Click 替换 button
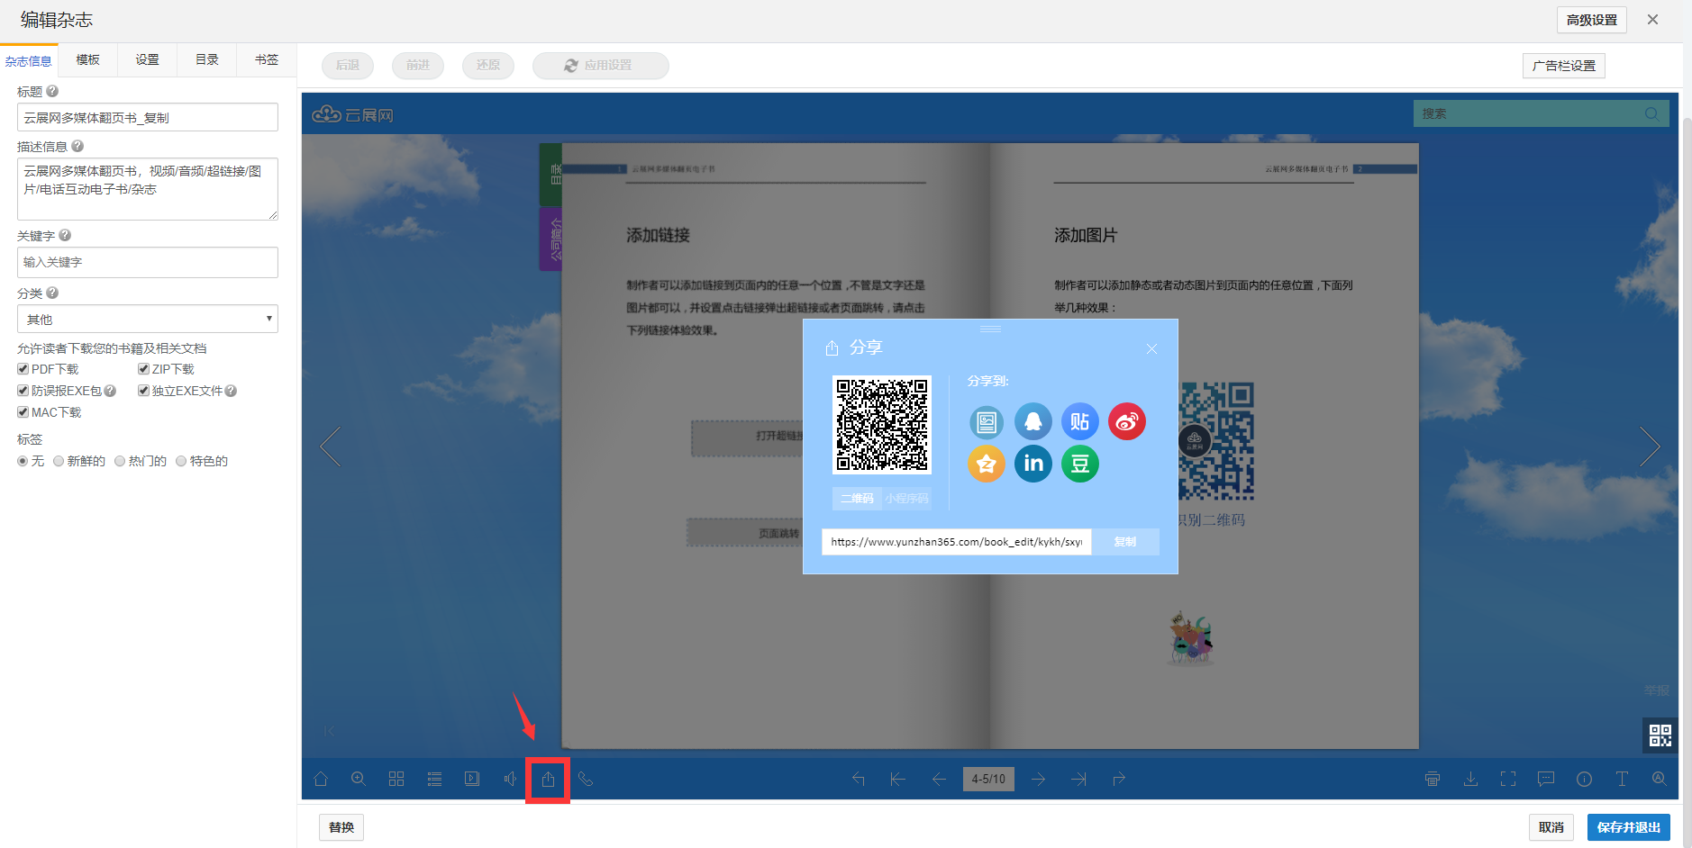1692x848 pixels. tap(341, 827)
